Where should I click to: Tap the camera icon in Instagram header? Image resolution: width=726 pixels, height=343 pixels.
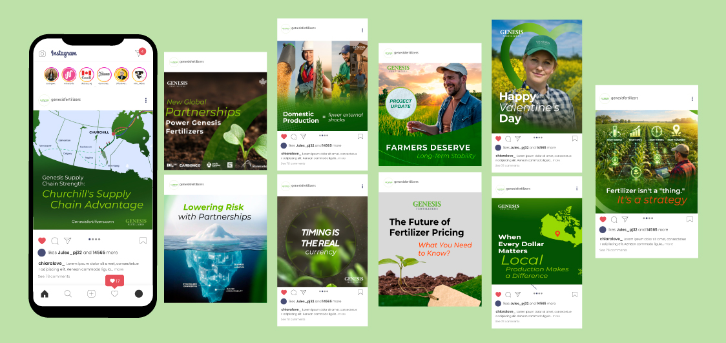coord(42,54)
